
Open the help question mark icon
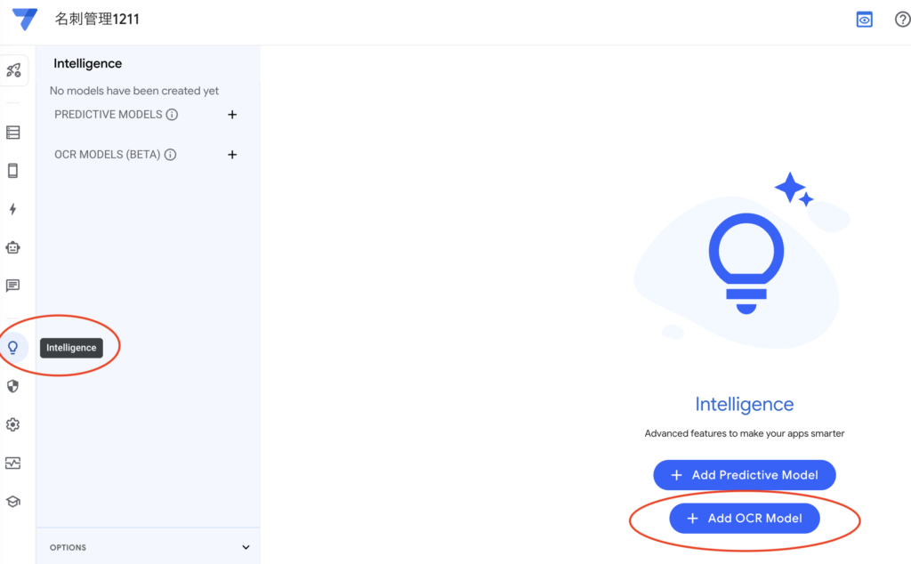[x=901, y=20]
